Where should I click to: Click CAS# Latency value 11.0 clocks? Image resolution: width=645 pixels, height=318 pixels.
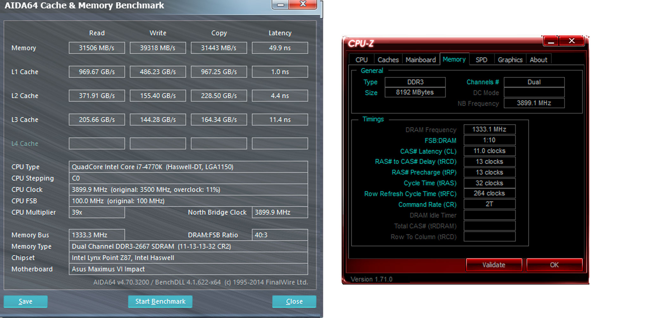click(x=489, y=151)
